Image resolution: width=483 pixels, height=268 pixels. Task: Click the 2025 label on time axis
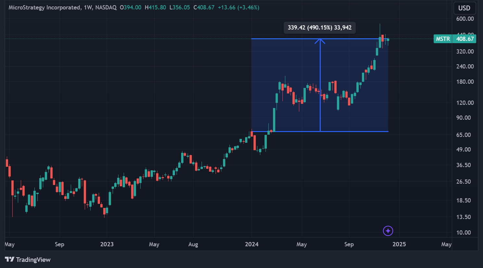point(399,244)
